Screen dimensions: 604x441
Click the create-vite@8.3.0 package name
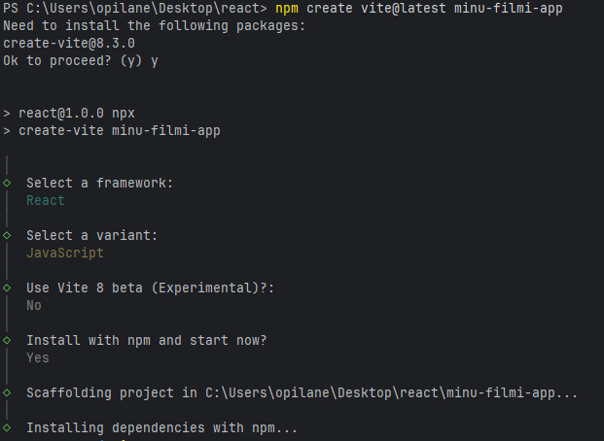68,44
